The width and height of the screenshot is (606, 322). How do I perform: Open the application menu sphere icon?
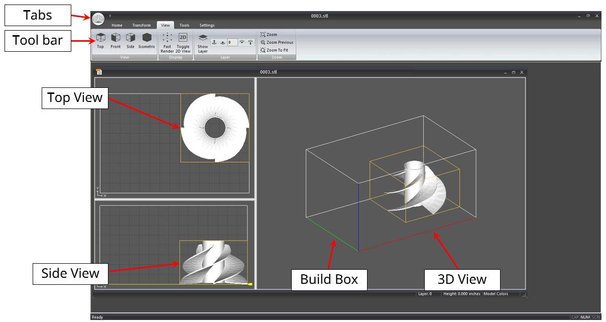click(x=98, y=18)
